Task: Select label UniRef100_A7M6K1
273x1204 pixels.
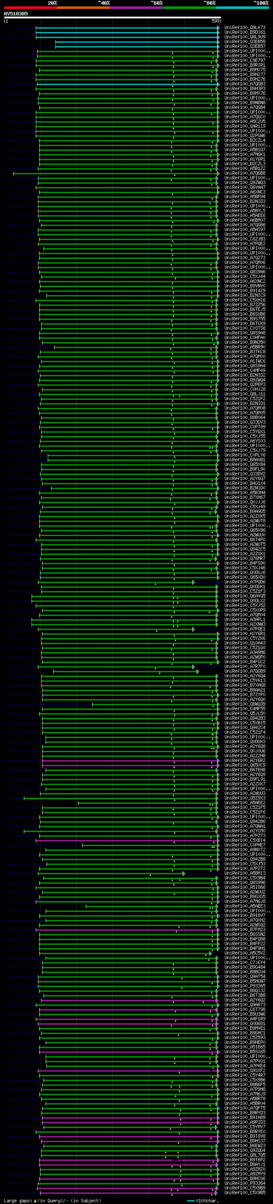Action: 244,154
